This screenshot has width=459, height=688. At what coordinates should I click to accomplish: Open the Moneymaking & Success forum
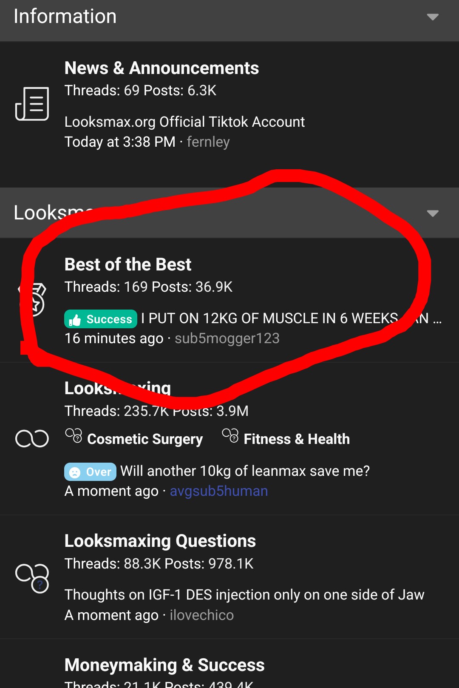pyautogui.click(x=164, y=665)
